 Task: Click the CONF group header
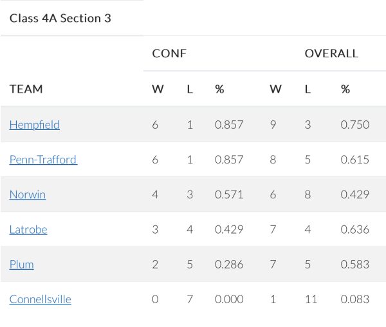[169, 53]
